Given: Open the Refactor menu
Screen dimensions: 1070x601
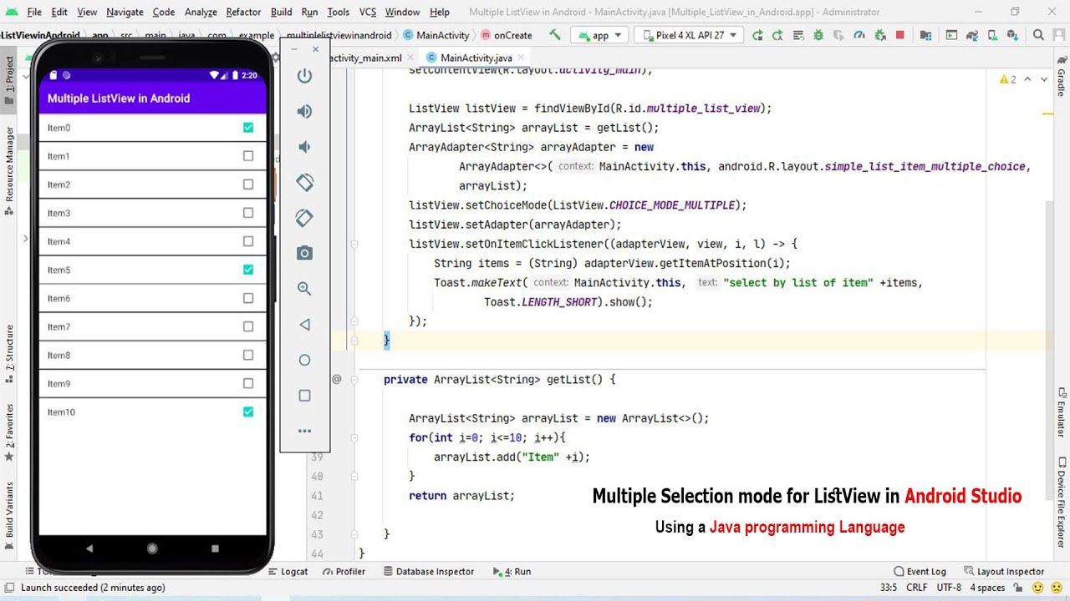Looking at the screenshot, I should click(x=243, y=12).
